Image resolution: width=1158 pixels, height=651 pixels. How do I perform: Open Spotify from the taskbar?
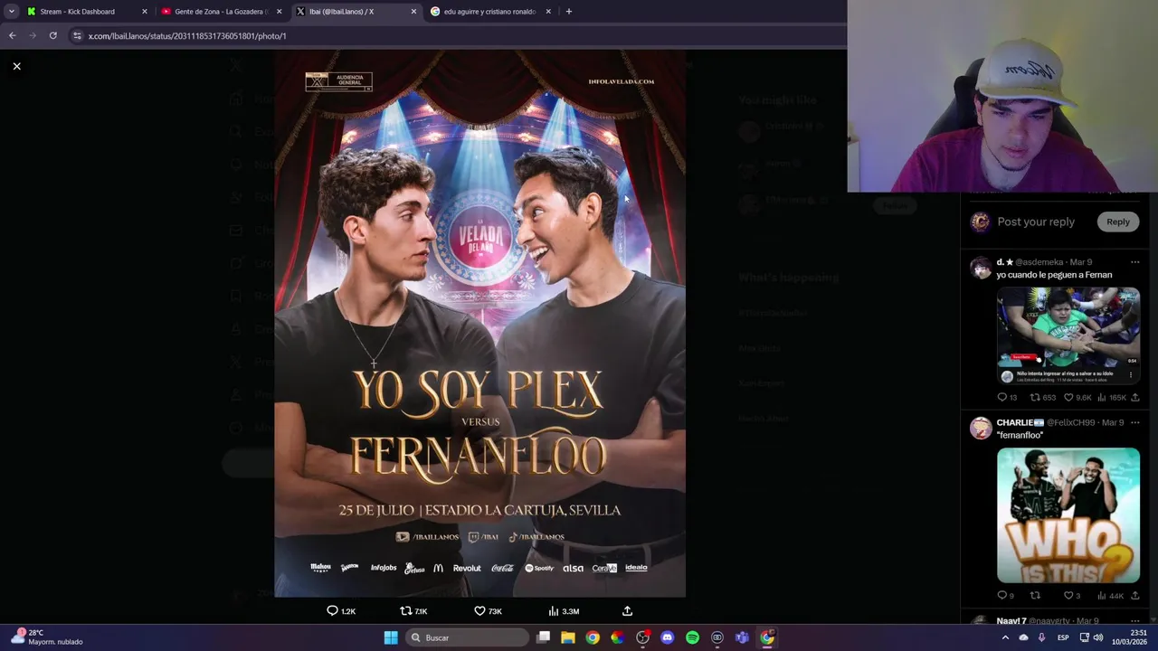[692, 637]
